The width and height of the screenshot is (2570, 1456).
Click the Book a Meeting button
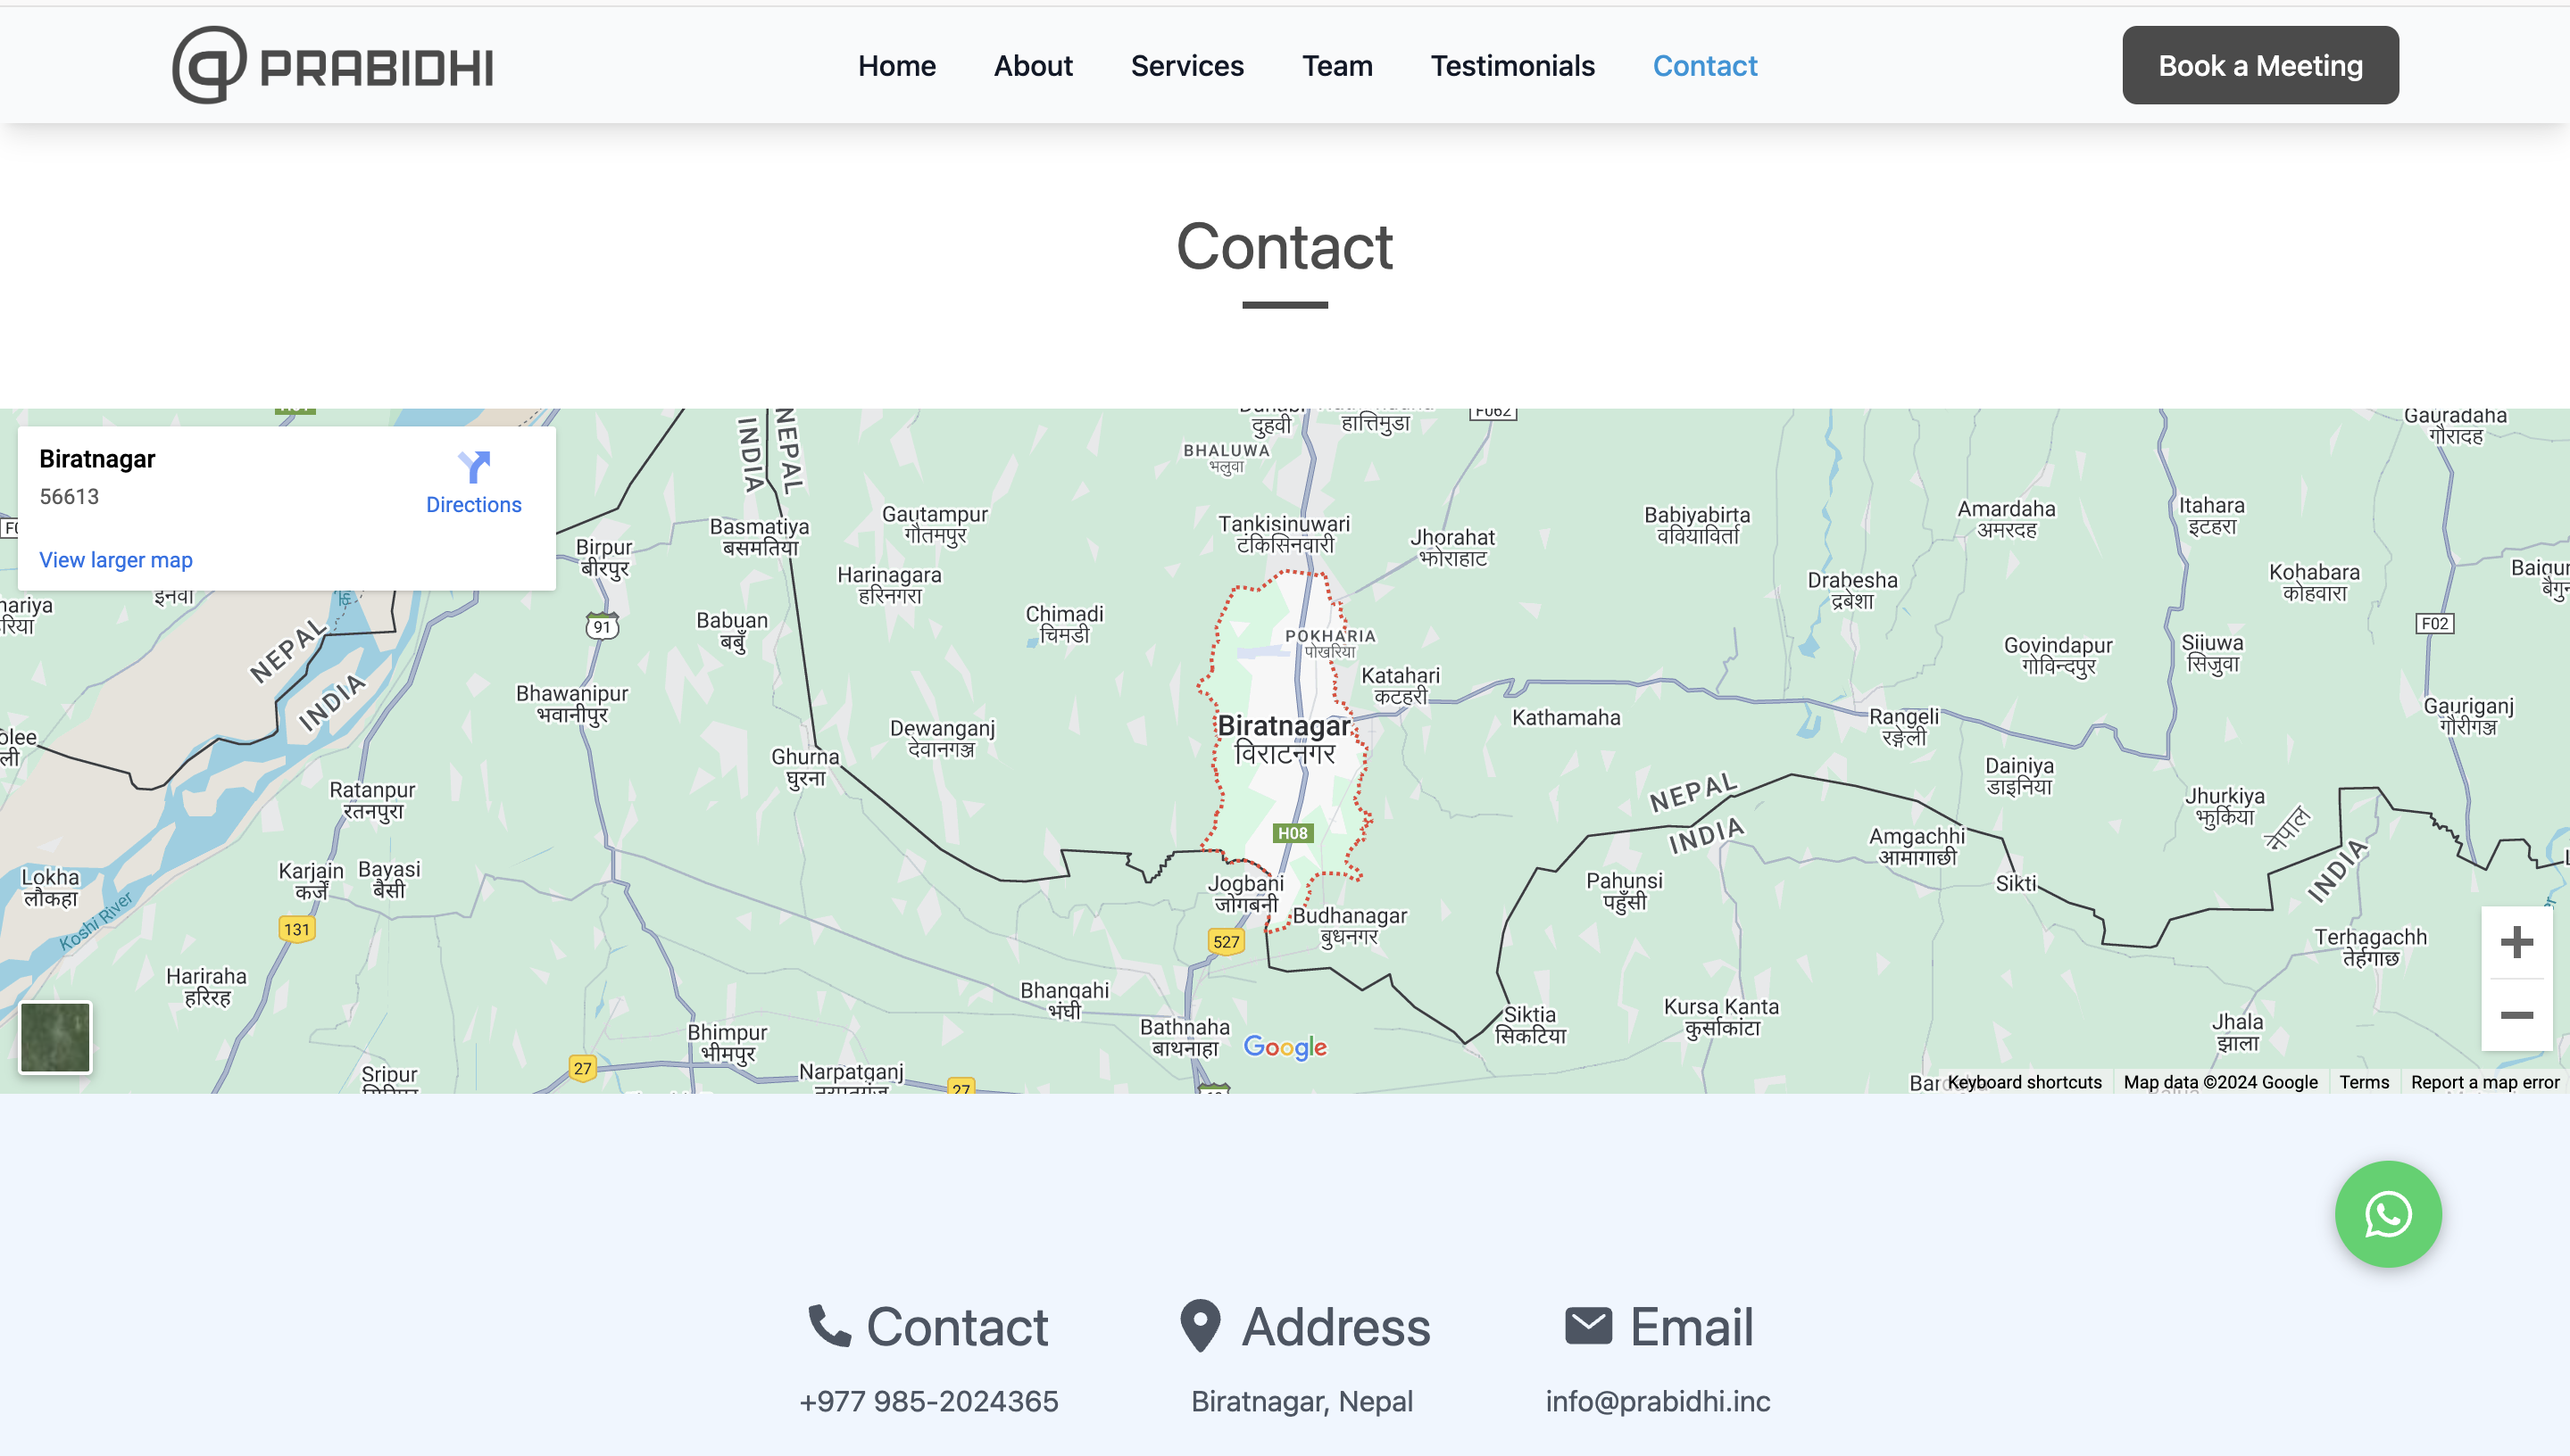click(x=2260, y=66)
